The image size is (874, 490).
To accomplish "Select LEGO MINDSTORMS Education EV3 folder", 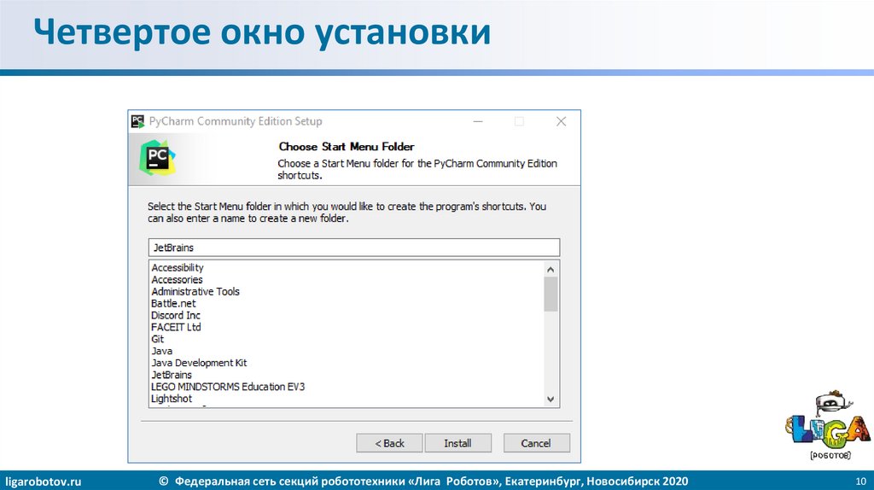I will pyautogui.click(x=228, y=387).
